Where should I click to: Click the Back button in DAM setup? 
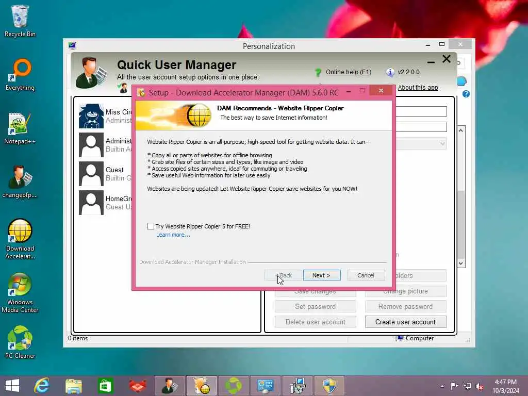(x=283, y=275)
